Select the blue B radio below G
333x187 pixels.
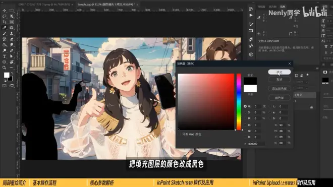tap(245, 137)
